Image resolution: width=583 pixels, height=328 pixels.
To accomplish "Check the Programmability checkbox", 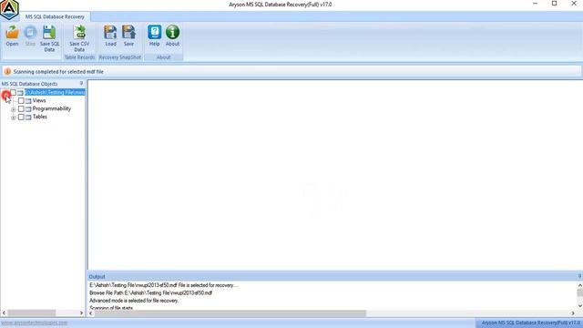I will 21,108.
